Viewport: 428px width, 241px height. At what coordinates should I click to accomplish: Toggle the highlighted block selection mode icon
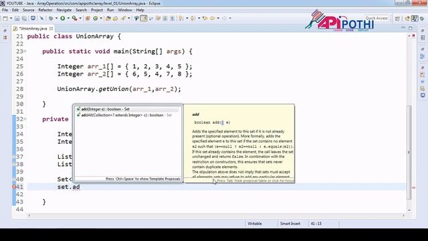pyautogui.click(x=144, y=18)
